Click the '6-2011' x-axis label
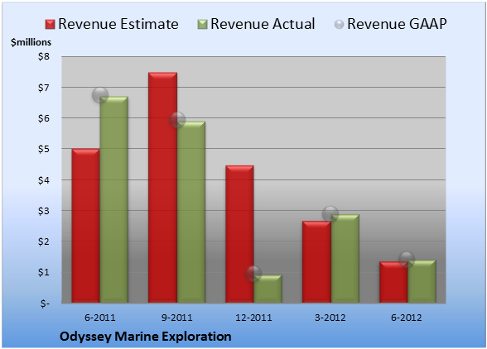The height and width of the screenshot is (349, 487). [x=100, y=318]
